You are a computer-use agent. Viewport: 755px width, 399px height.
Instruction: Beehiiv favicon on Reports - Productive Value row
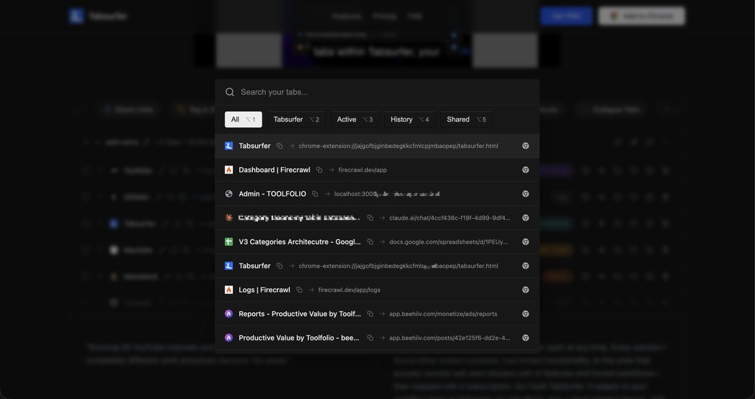pyautogui.click(x=229, y=314)
